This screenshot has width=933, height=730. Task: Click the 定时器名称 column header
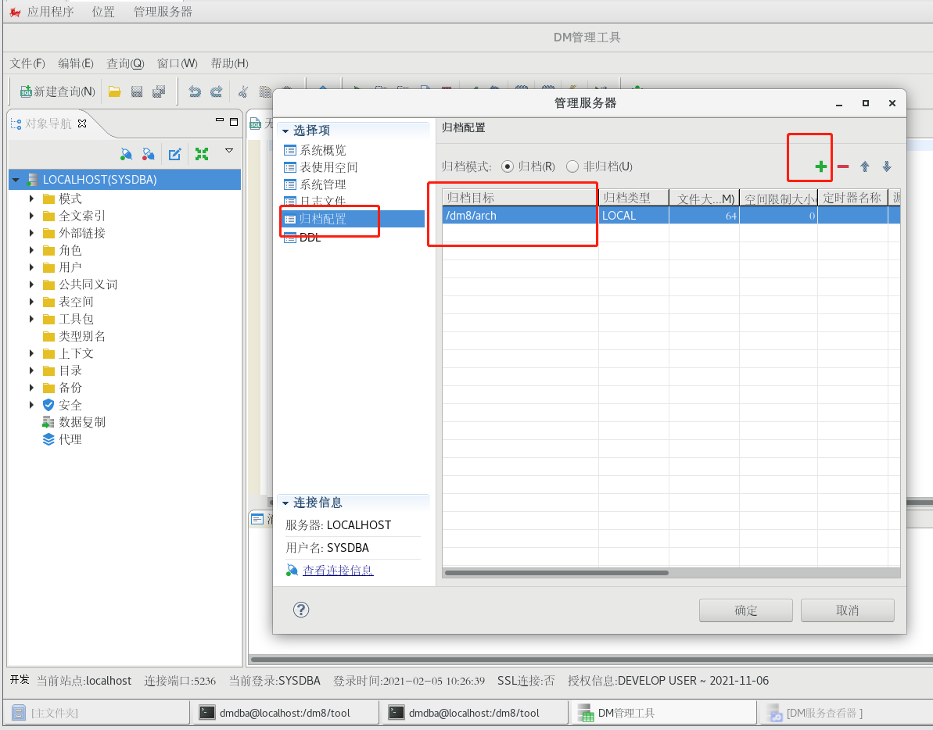click(x=852, y=198)
